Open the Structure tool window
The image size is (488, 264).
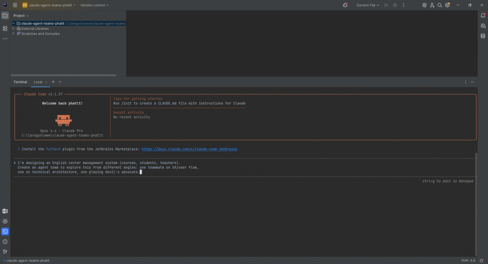pos(5,28)
